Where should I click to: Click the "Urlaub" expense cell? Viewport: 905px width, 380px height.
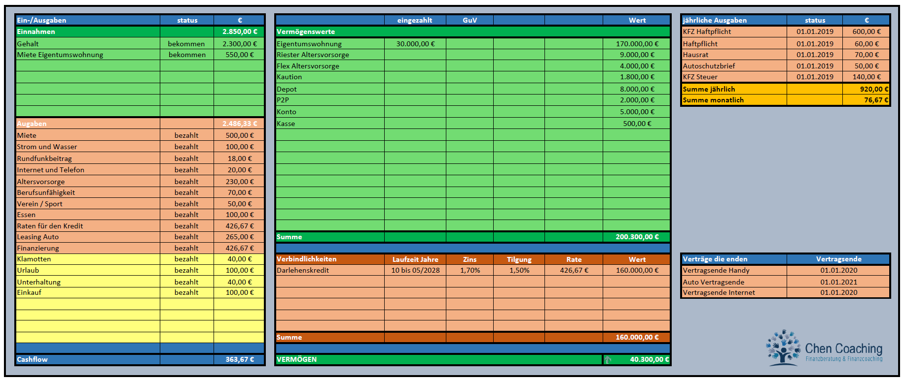[88, 270]
